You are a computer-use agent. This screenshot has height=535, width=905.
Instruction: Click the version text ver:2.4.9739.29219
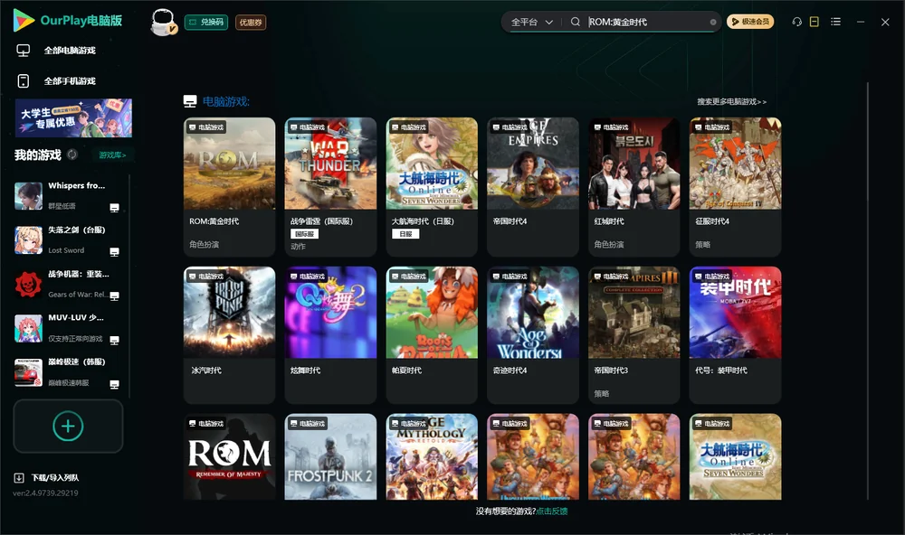[x=45, y=493]
